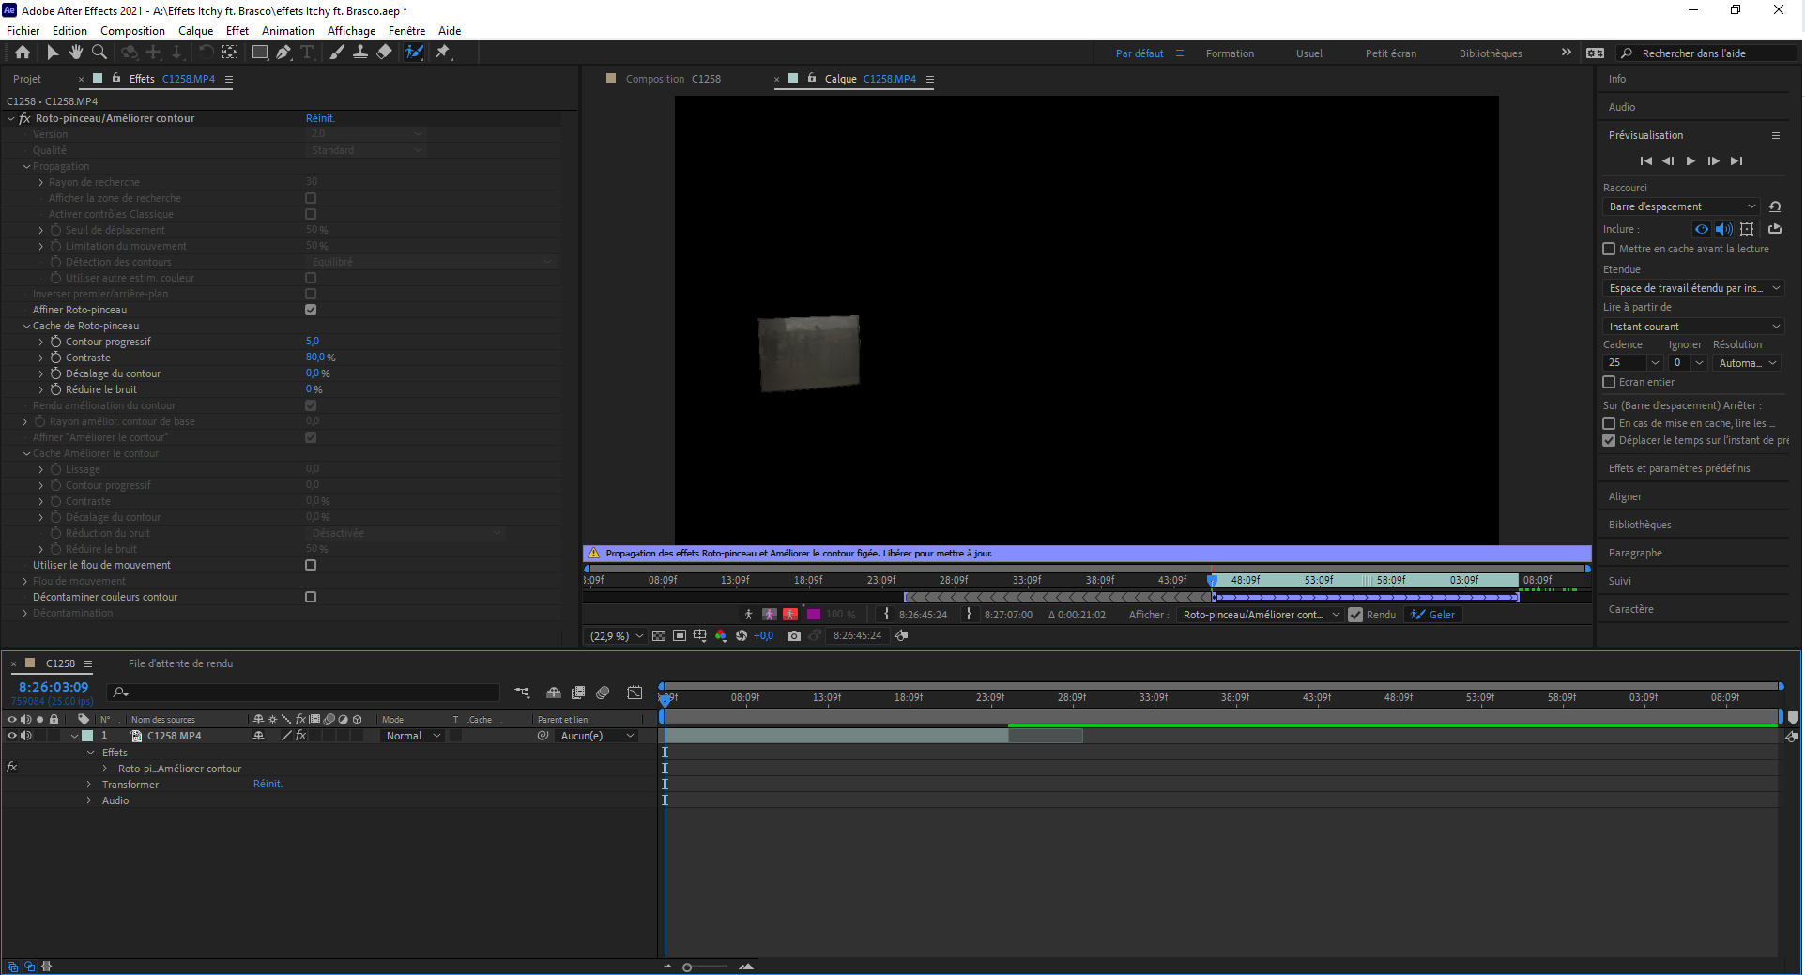Toggle video eye for C1258.MP4 layer
The image size is (1805, 975).
pyautogui.click(x=12, y=736)
